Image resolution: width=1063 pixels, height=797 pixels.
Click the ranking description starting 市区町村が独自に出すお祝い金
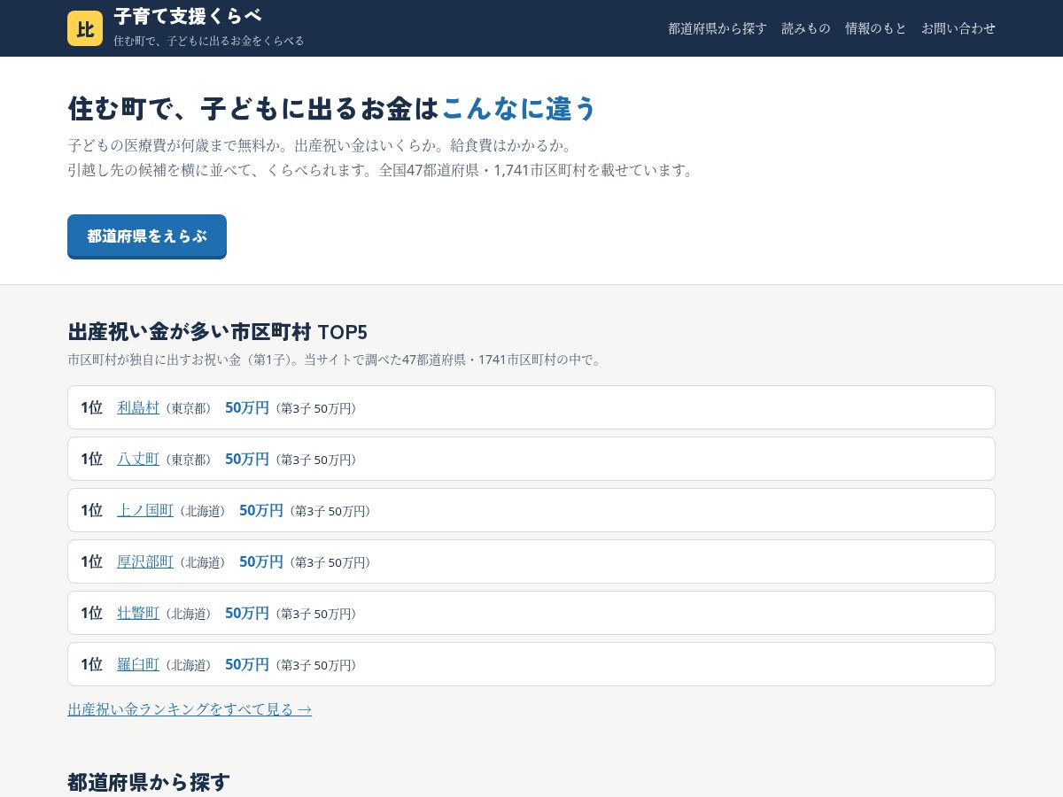point(337,360)
